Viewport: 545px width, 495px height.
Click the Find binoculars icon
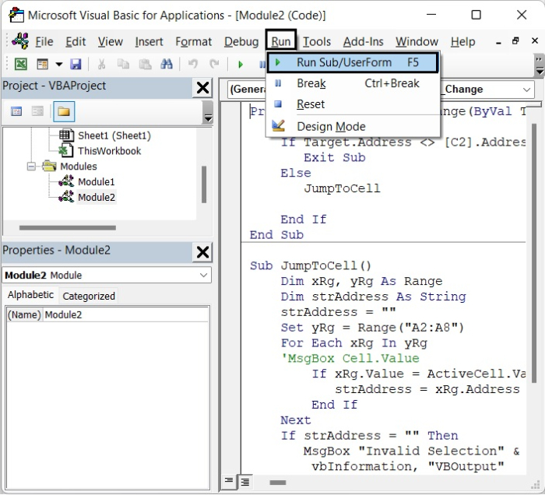coord(166,64)
